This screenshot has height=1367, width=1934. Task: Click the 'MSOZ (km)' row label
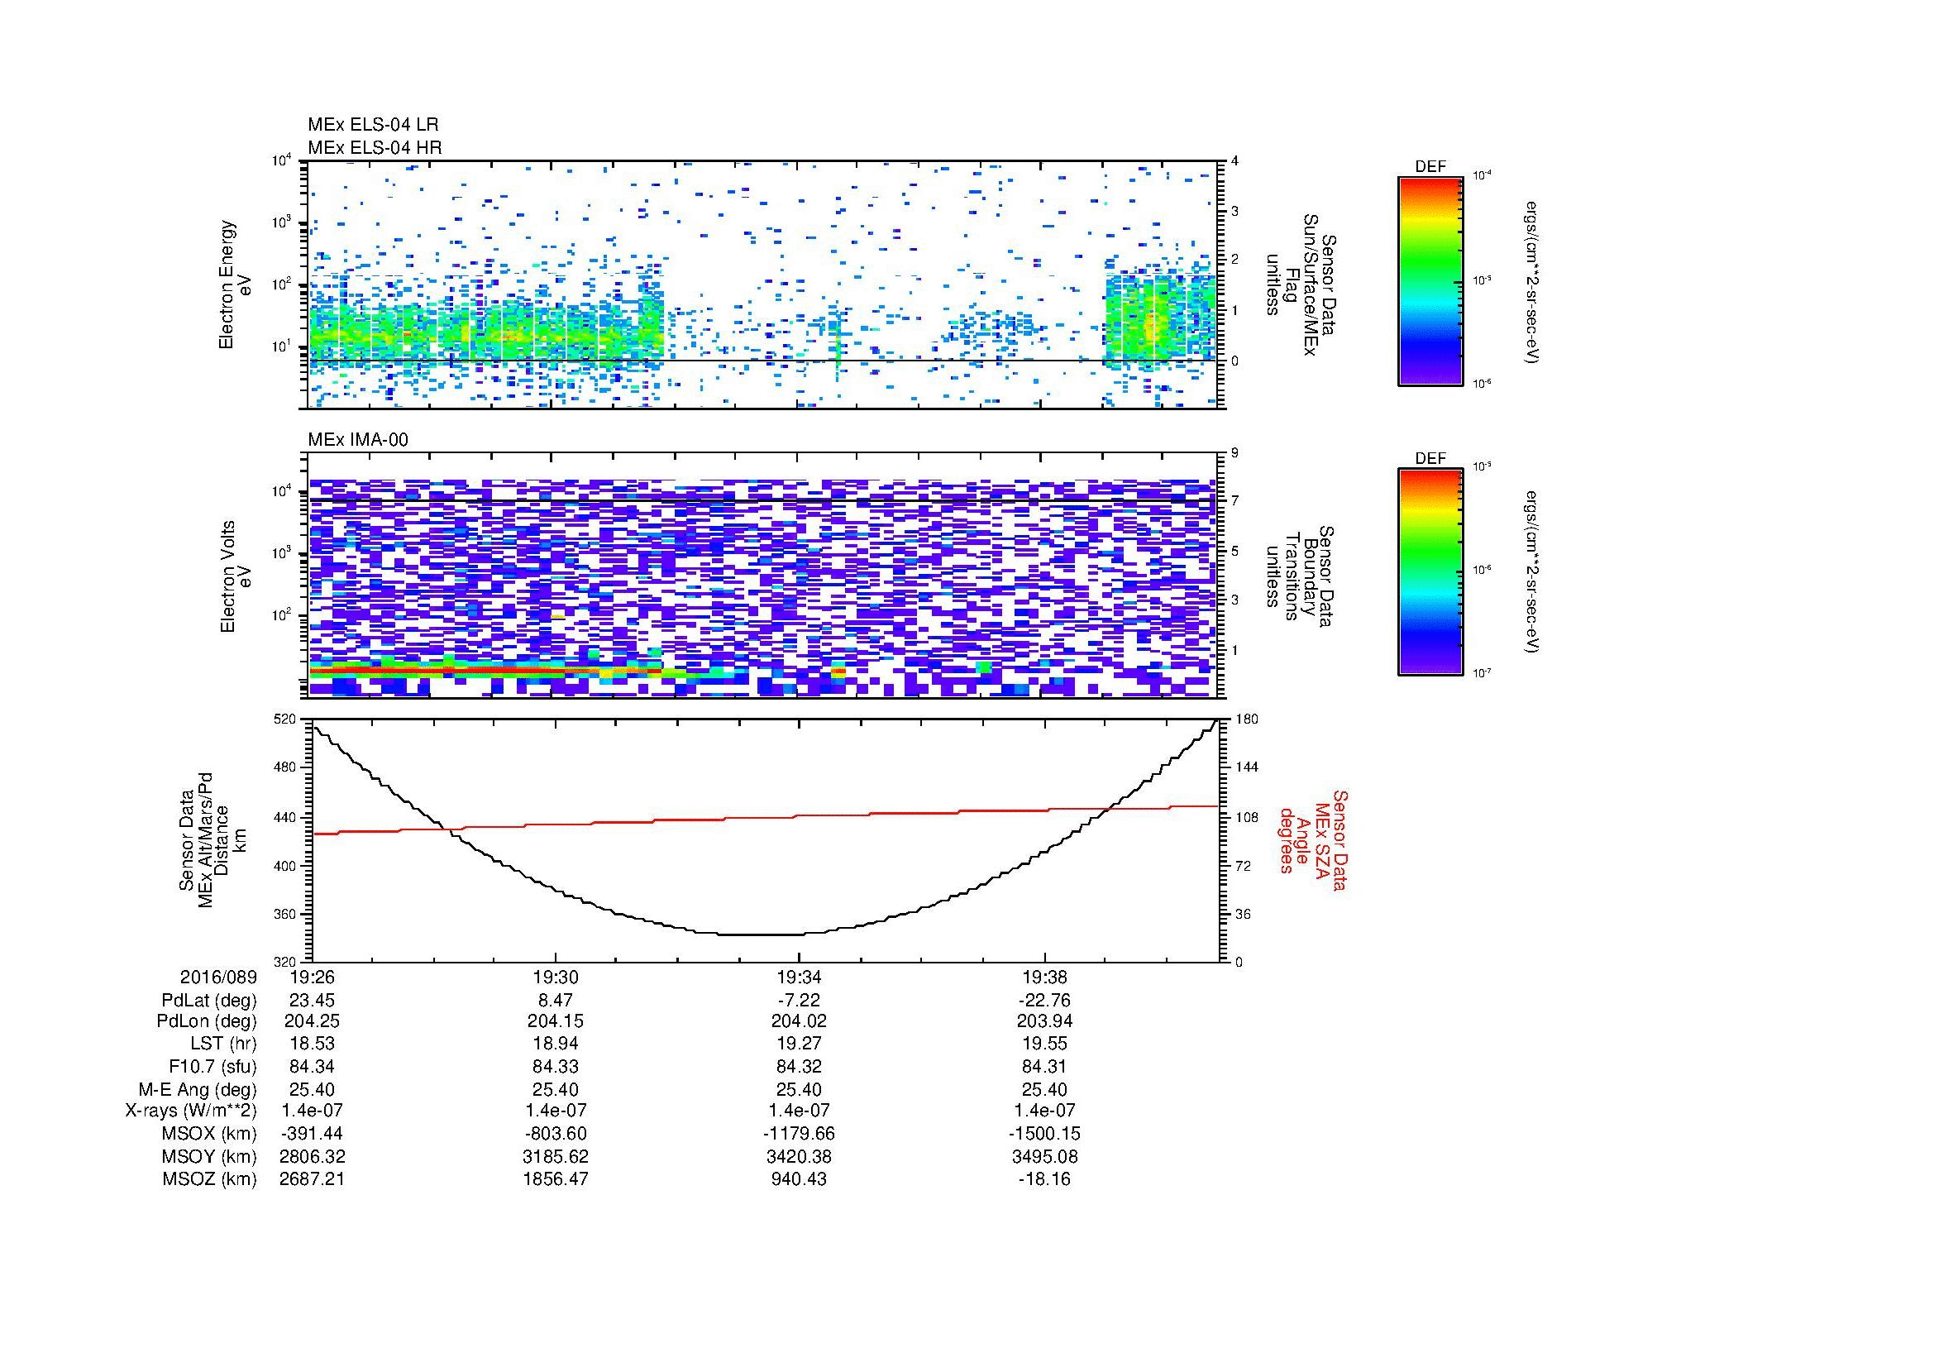[209, 1179]
